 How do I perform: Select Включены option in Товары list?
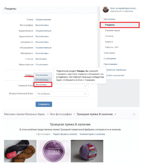coord(43,85)
